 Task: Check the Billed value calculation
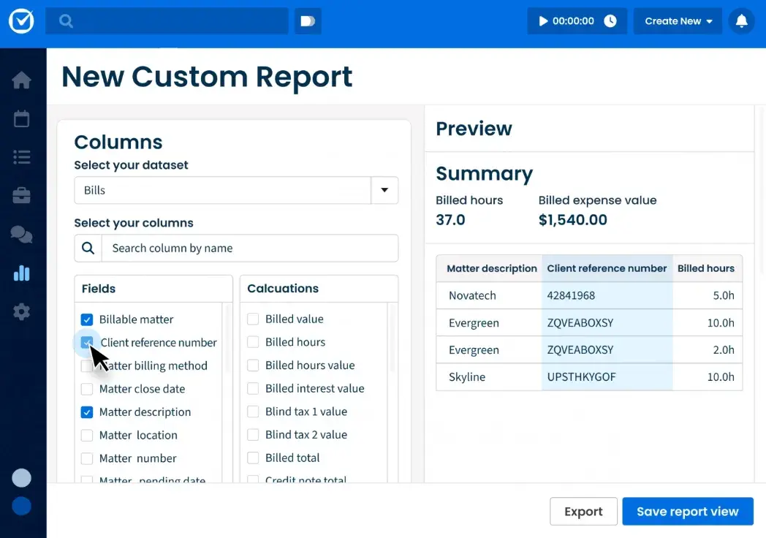pos(252,319)
